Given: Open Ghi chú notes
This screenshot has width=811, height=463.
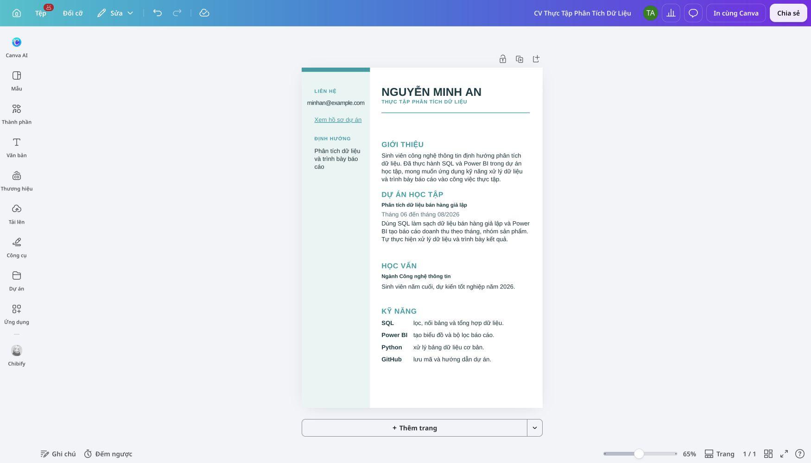Looking at the screenshot, I should tap(58, 454).
